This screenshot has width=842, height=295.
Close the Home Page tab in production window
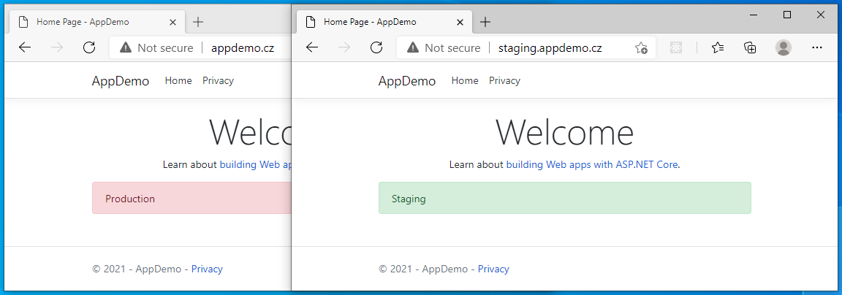(x=173, y=23)
